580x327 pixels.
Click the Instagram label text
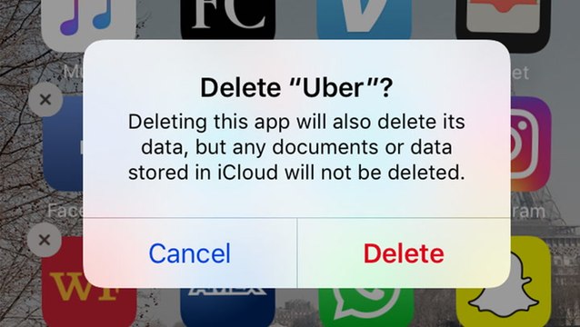tap(528, 212)
